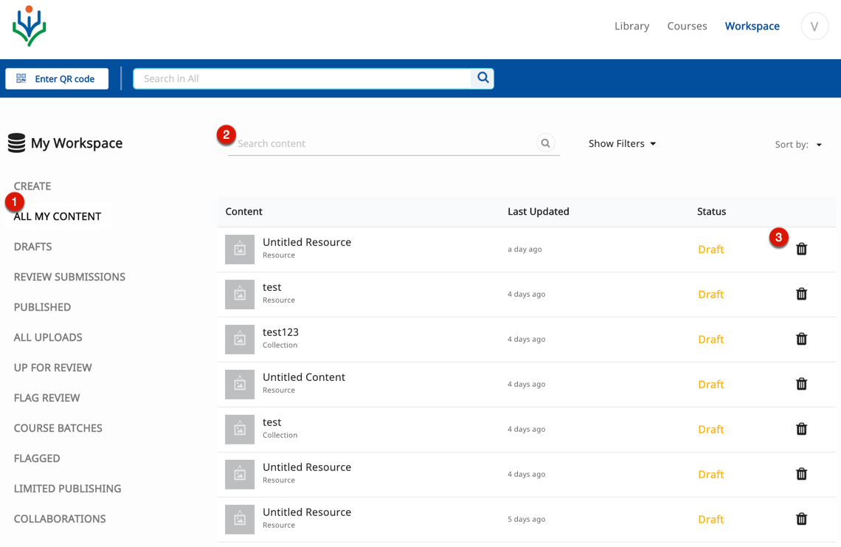Click the Search in All field
This screenshot has width=841, height=547.
tap(302, 78)
